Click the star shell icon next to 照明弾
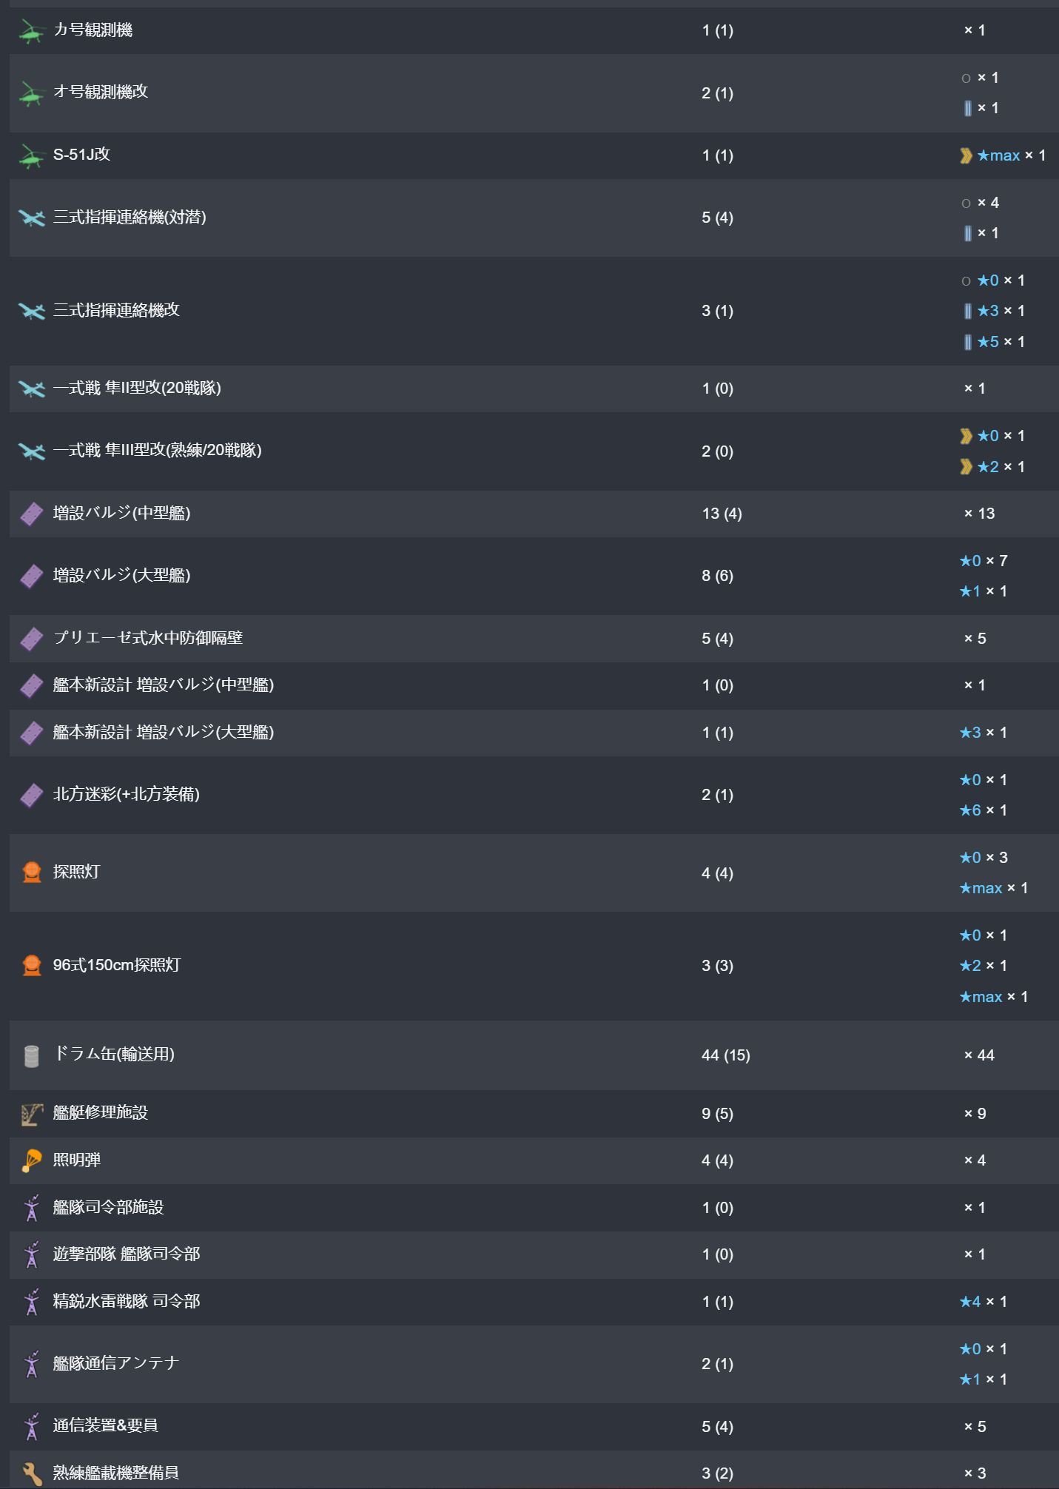This screenshot has width=1059, height=1489. (x=31, y=1160)
